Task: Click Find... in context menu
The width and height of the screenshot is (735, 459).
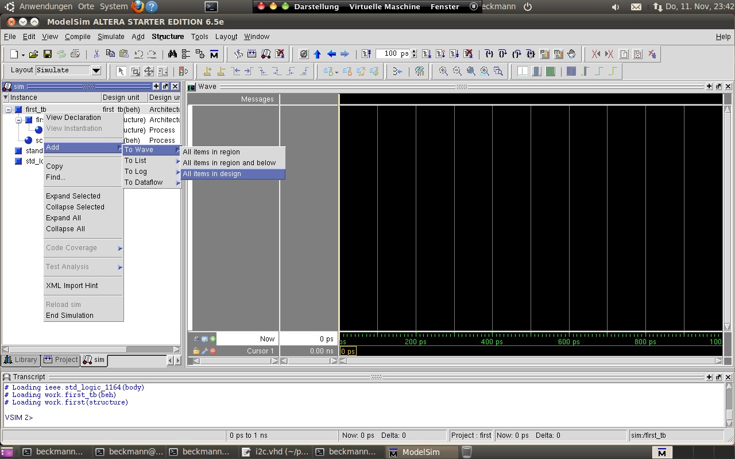Action: pyautogui.click(x=83, y=177)
